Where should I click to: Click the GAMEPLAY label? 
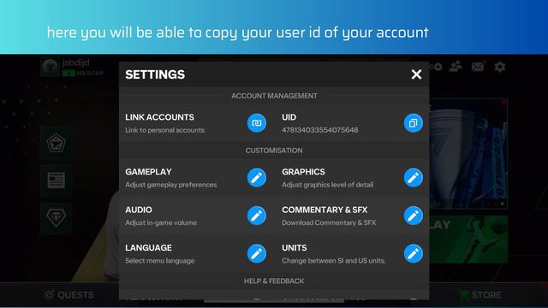click(x=148, y=172)
